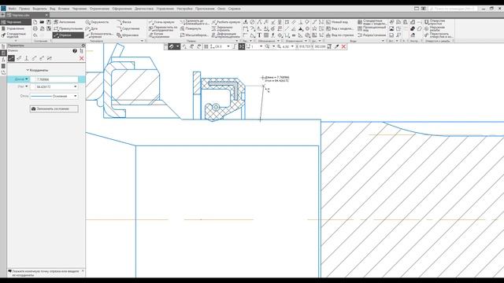The height and width of the screenshot is (283, 504).
Task: Toggle the grid button on view toolbar
Action: (206, 46)
